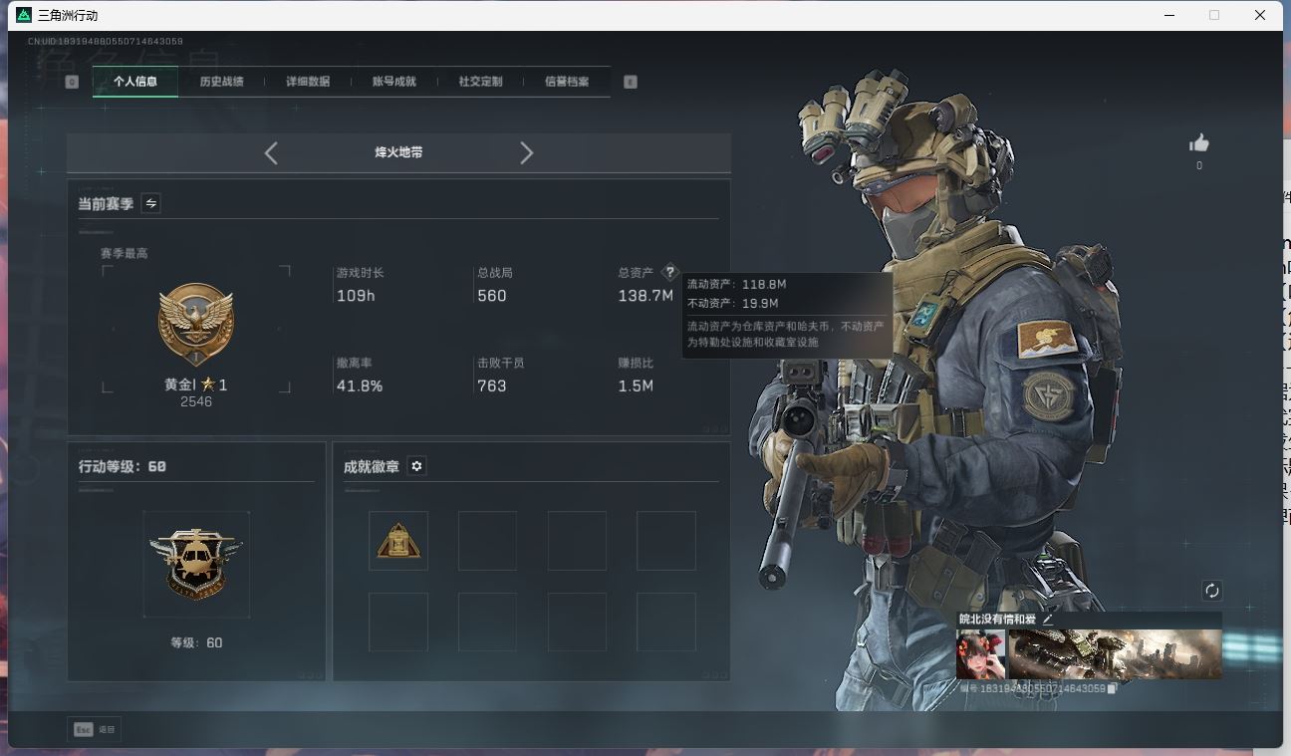This screenshot has width=1291, height=756.
Task: Toggle the 当前赛季 season switch icon
Action: coord(150,203)
